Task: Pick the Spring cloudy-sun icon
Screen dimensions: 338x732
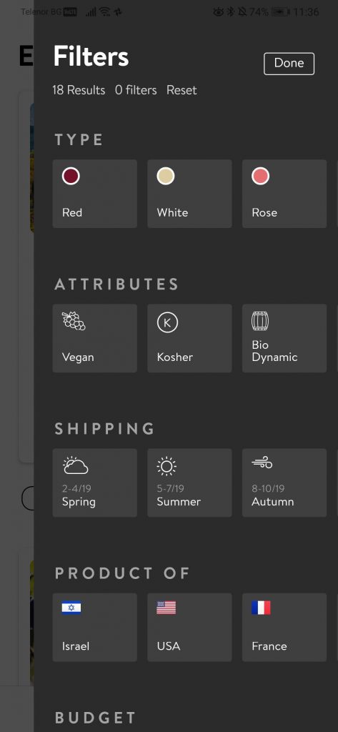Action: [x=75, y=466]
